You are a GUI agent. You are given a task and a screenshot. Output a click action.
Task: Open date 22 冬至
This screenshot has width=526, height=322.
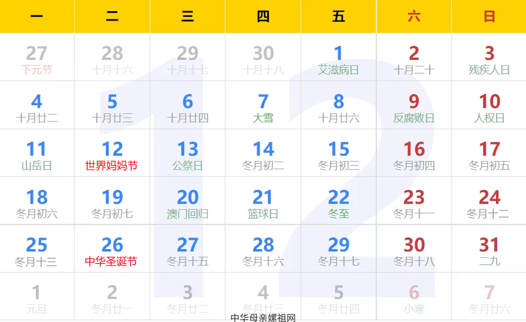[339, 201]
